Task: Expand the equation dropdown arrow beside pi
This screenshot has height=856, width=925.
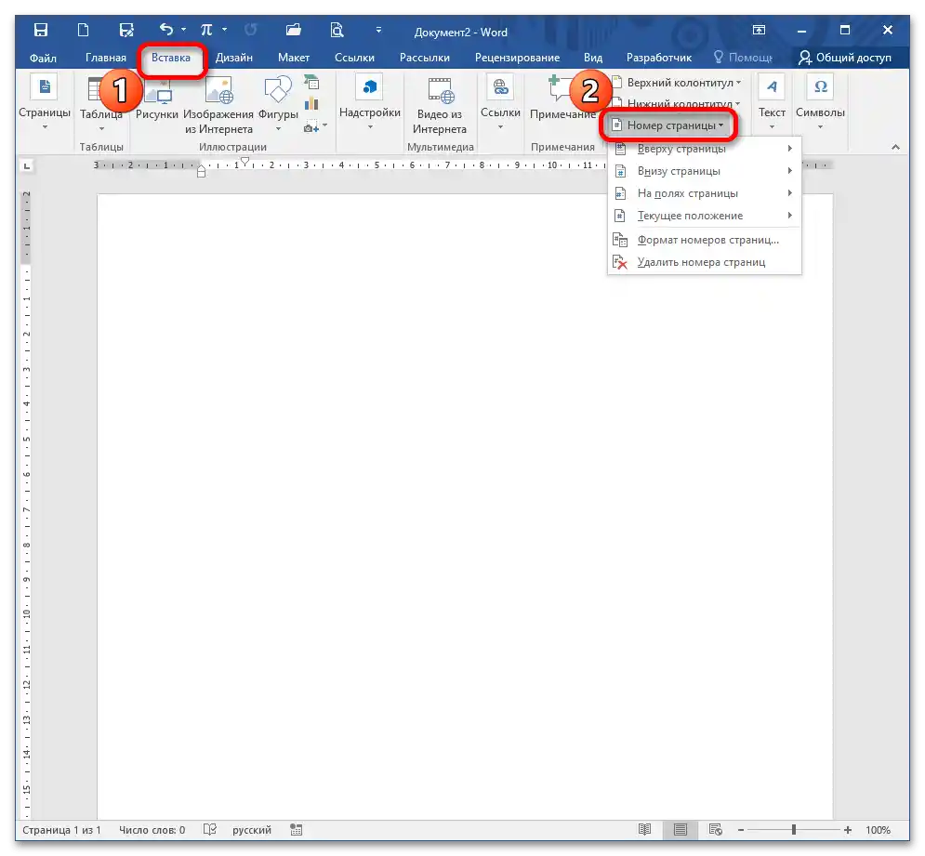Action: (x=224, y=29)
